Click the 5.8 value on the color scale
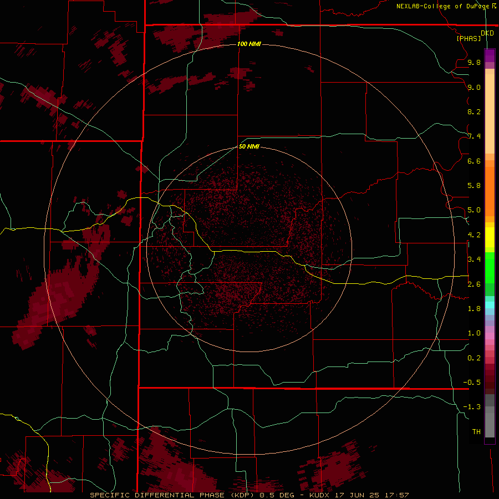The image size is (499, 499). 474,186
